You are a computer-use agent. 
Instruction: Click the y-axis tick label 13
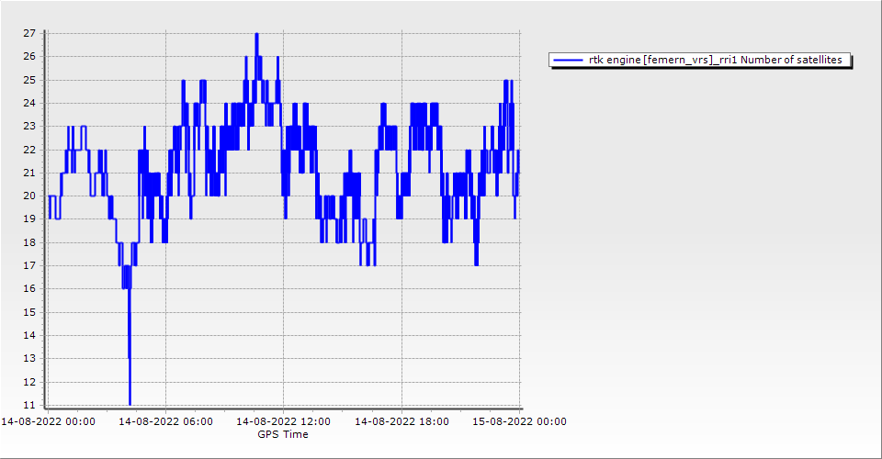pyautogui.click(x=29, y=358)
